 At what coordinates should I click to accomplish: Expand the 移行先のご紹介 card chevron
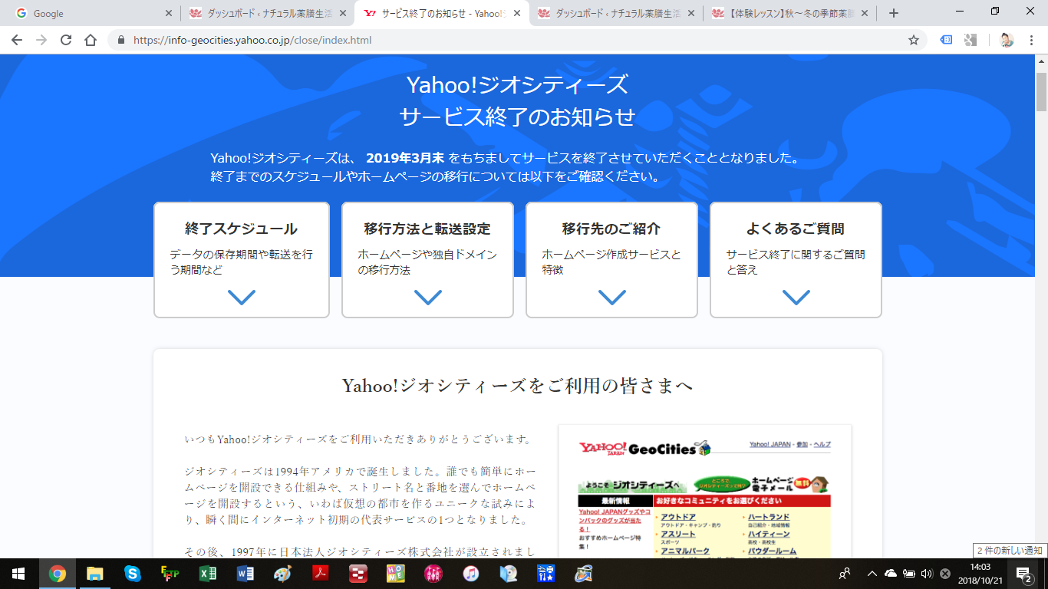(611, 297)
